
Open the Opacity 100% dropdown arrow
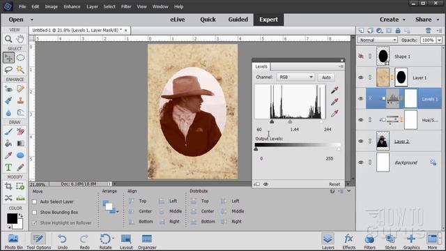tap(440, 40)
